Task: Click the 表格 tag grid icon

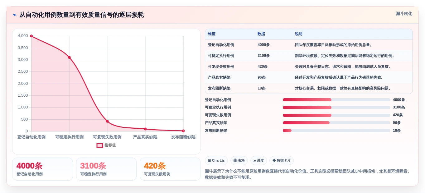Action: 235,161
